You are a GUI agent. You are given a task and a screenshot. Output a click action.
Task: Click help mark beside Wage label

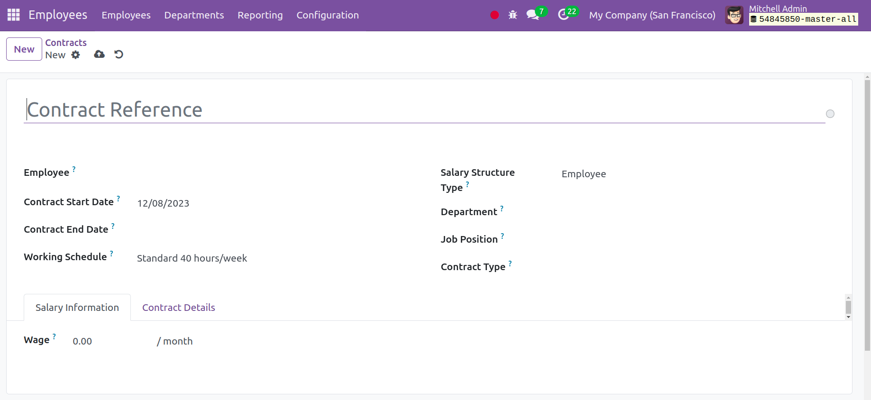(54, 336)
